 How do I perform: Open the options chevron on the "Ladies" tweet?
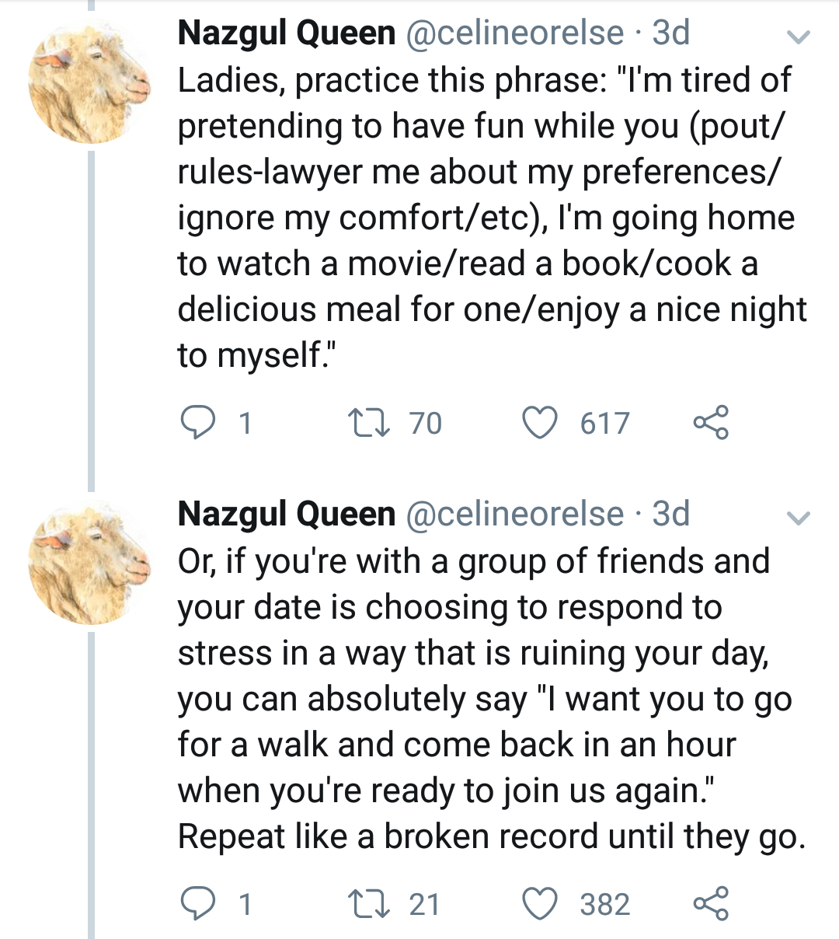[x=799, y=37]
